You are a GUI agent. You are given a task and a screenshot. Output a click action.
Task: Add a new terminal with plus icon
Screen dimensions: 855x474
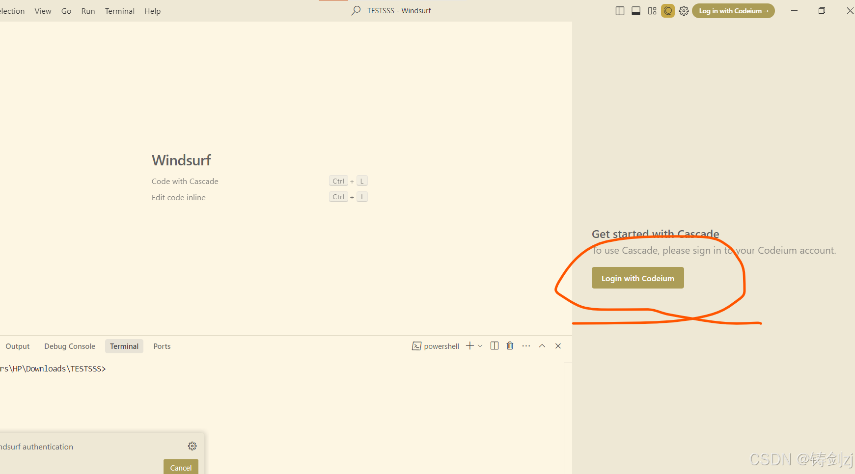pyautogui.click(x=470, y=346)
